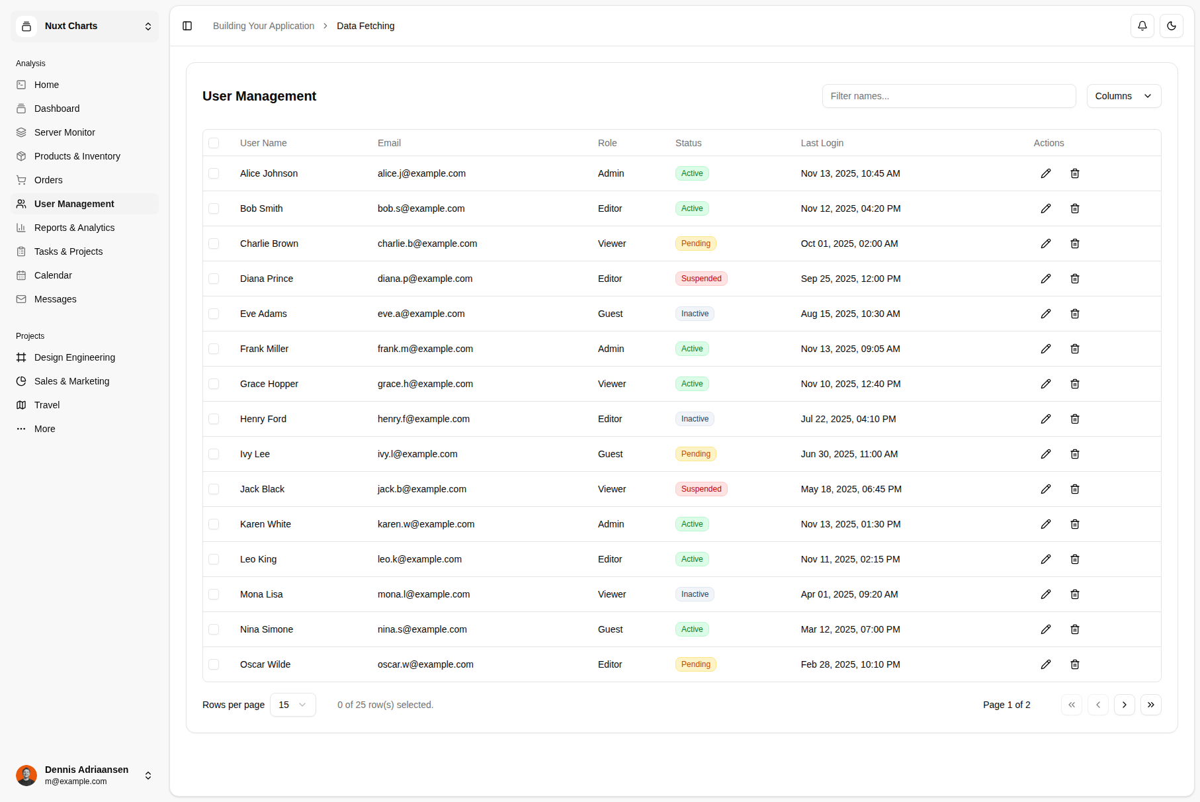Delete Bob Smith using the trash icon

(x=1074, y=208)
